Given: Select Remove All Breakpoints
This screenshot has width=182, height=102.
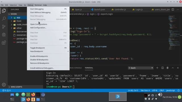Looking at the screenshot, I should pyautogui.click(x=48, y=63).
